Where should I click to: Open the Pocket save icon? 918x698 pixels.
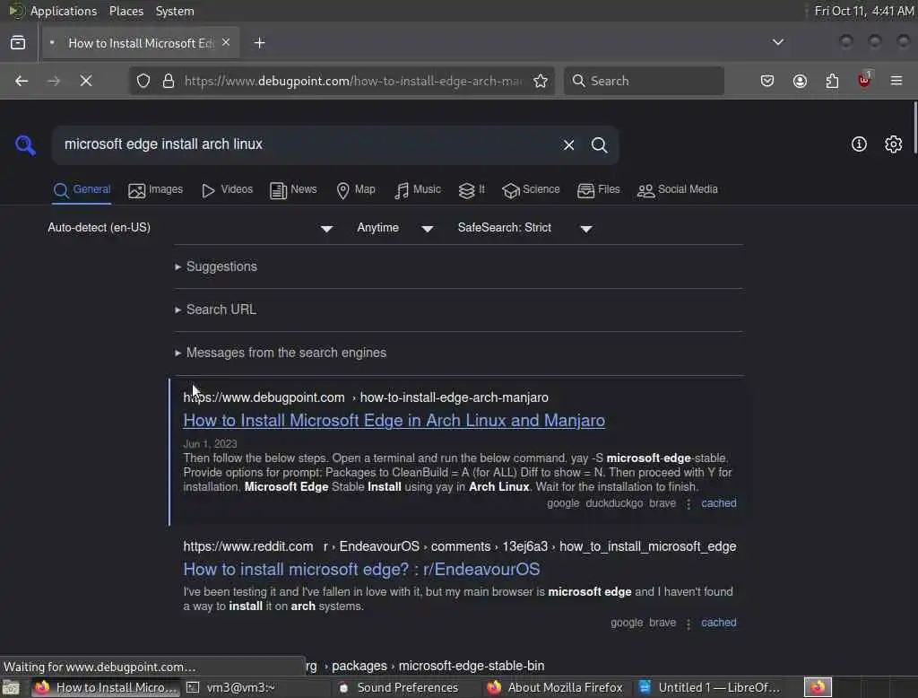tap(767, 81)
